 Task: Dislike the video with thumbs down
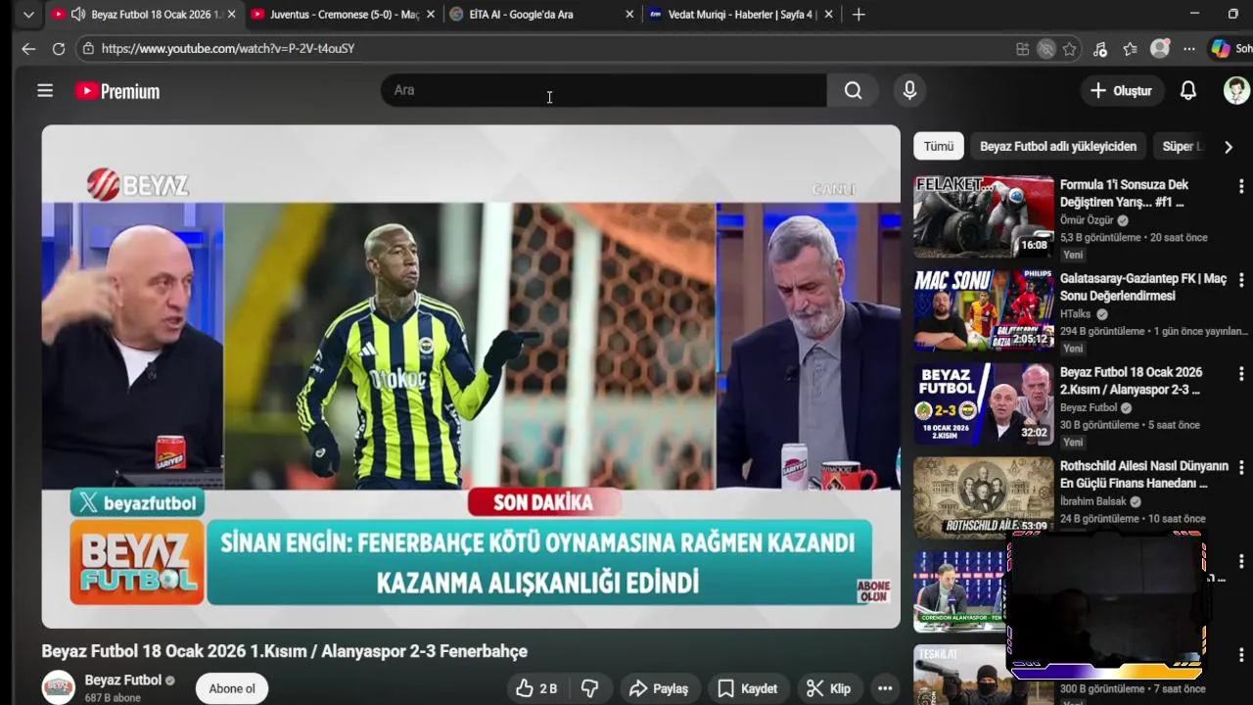click(x=589, y=688)
